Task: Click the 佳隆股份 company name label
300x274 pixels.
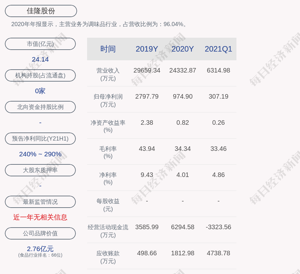Action: 41,11
